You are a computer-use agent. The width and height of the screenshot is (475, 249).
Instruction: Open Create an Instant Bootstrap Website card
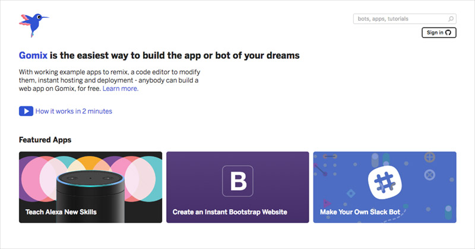coord(238,187)
